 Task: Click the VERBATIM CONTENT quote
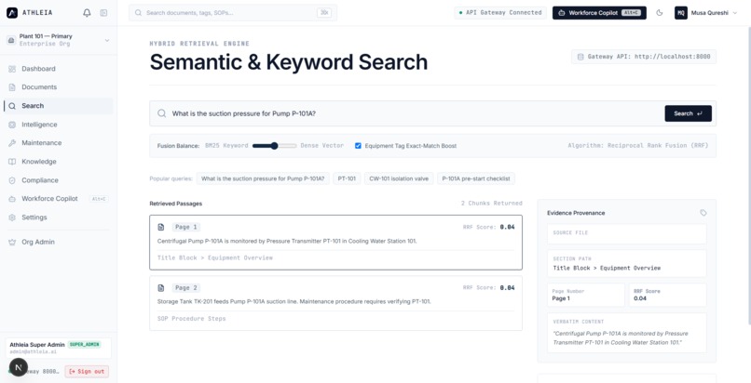pyautogui.click(x=621, y=338)
